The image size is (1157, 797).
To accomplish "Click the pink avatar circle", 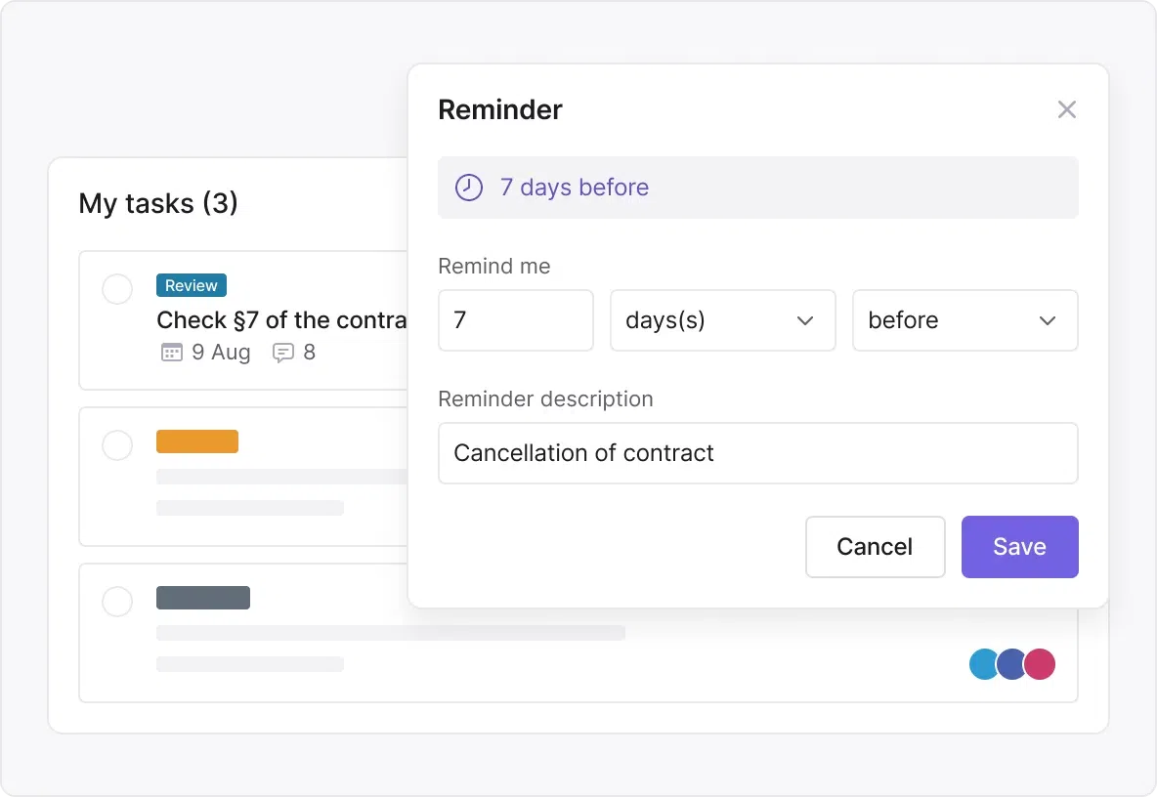I will (1041, 664).
